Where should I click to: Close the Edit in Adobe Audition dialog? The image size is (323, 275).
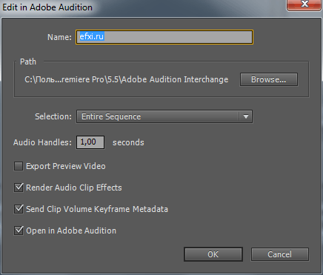[x=304, y=5]
